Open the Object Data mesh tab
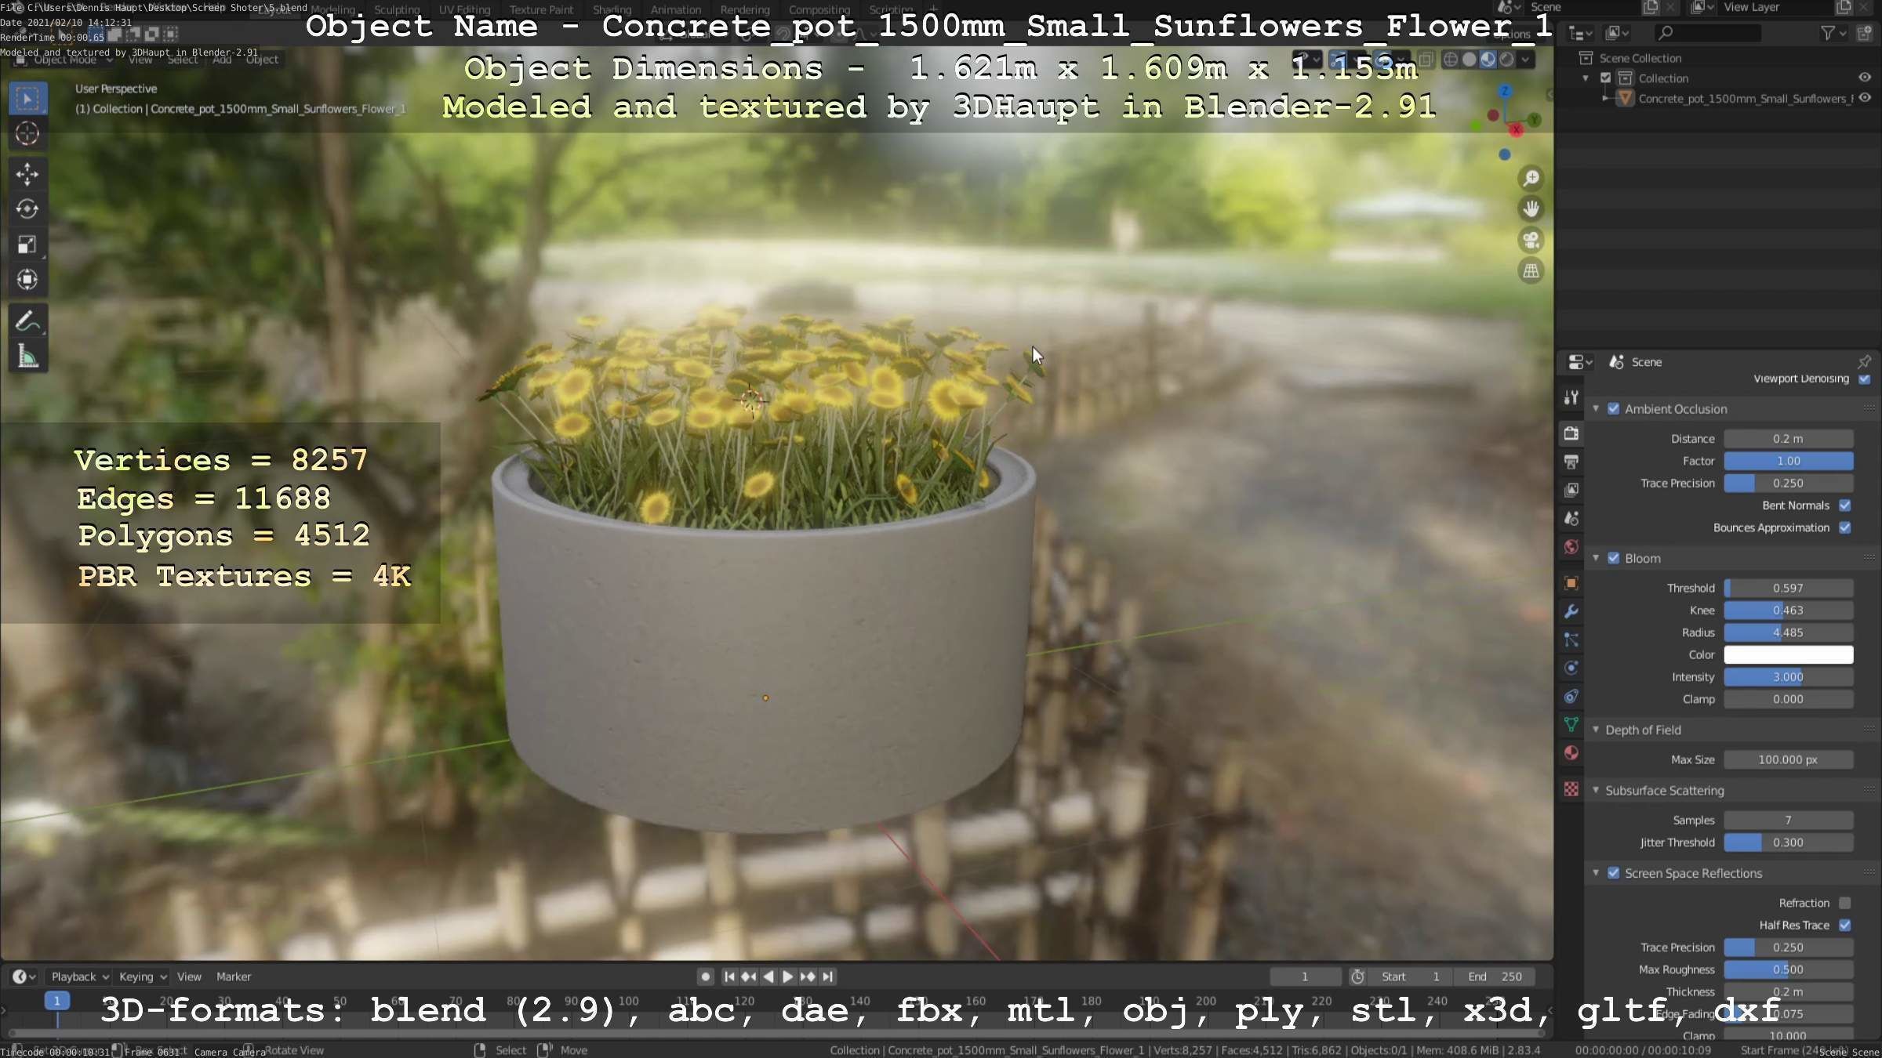 coord(1571,725)
